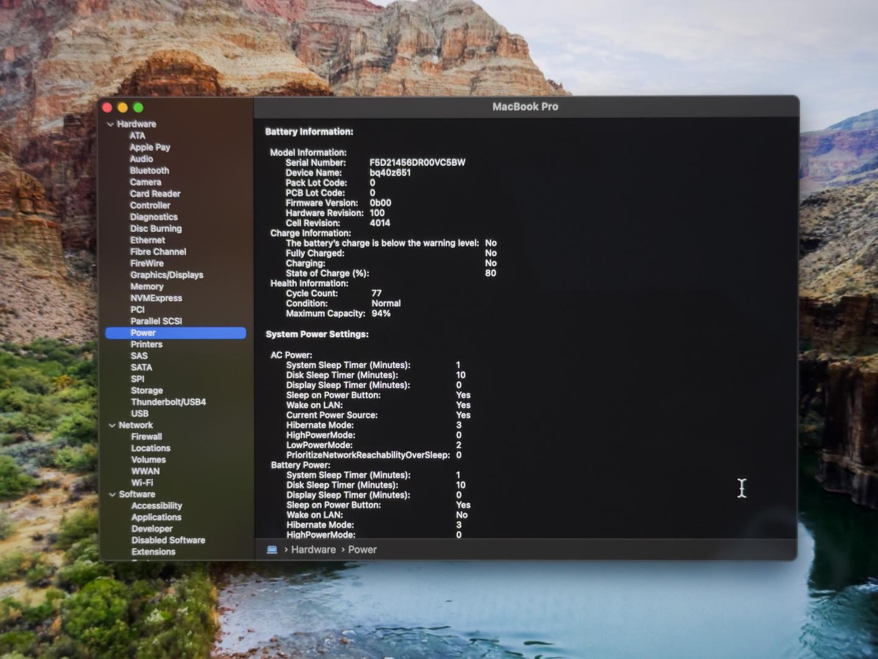Click the Condition value Normal
This screenshot has height=659, width=878.
pos(386,304)
